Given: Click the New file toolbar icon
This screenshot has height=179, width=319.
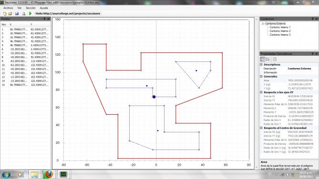Looking at the screenshot, I should point(4,14).
